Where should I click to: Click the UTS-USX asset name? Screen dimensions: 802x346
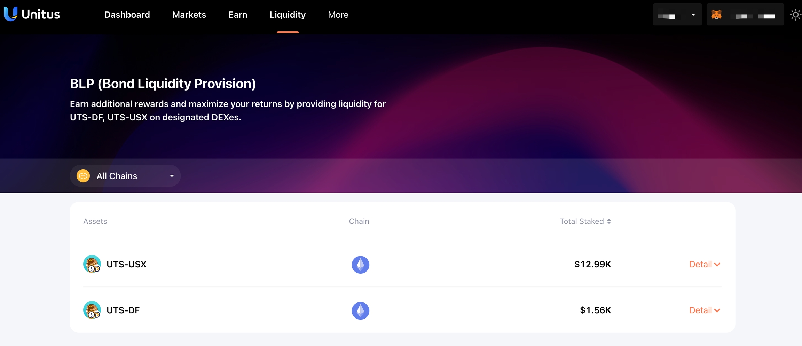pos(126,264)
